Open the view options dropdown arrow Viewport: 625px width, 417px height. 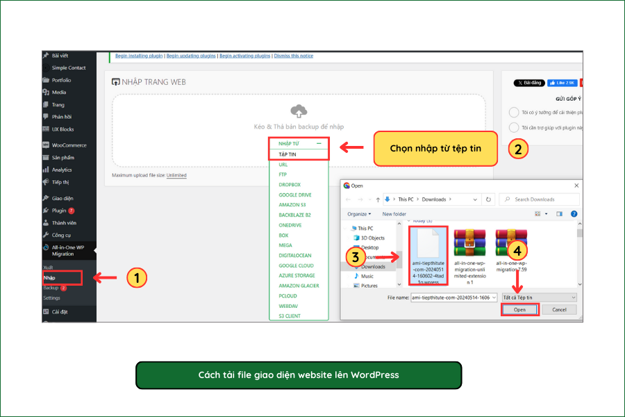point(546,214)
